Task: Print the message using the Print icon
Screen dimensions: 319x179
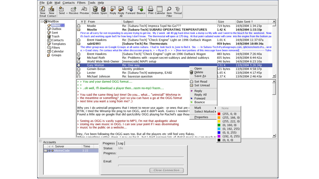Action: pyautogui.click(x=151, y=10)
